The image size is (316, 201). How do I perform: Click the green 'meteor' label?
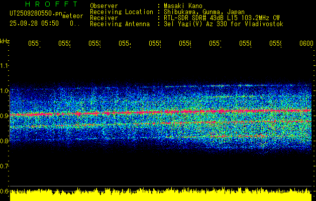point(73,16)
